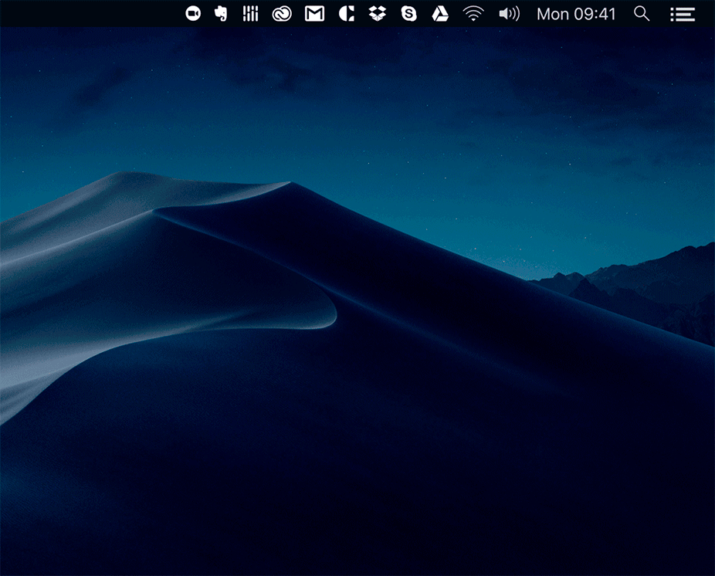
Task: Click the Mon 09:41 clock
Action: 576,14
